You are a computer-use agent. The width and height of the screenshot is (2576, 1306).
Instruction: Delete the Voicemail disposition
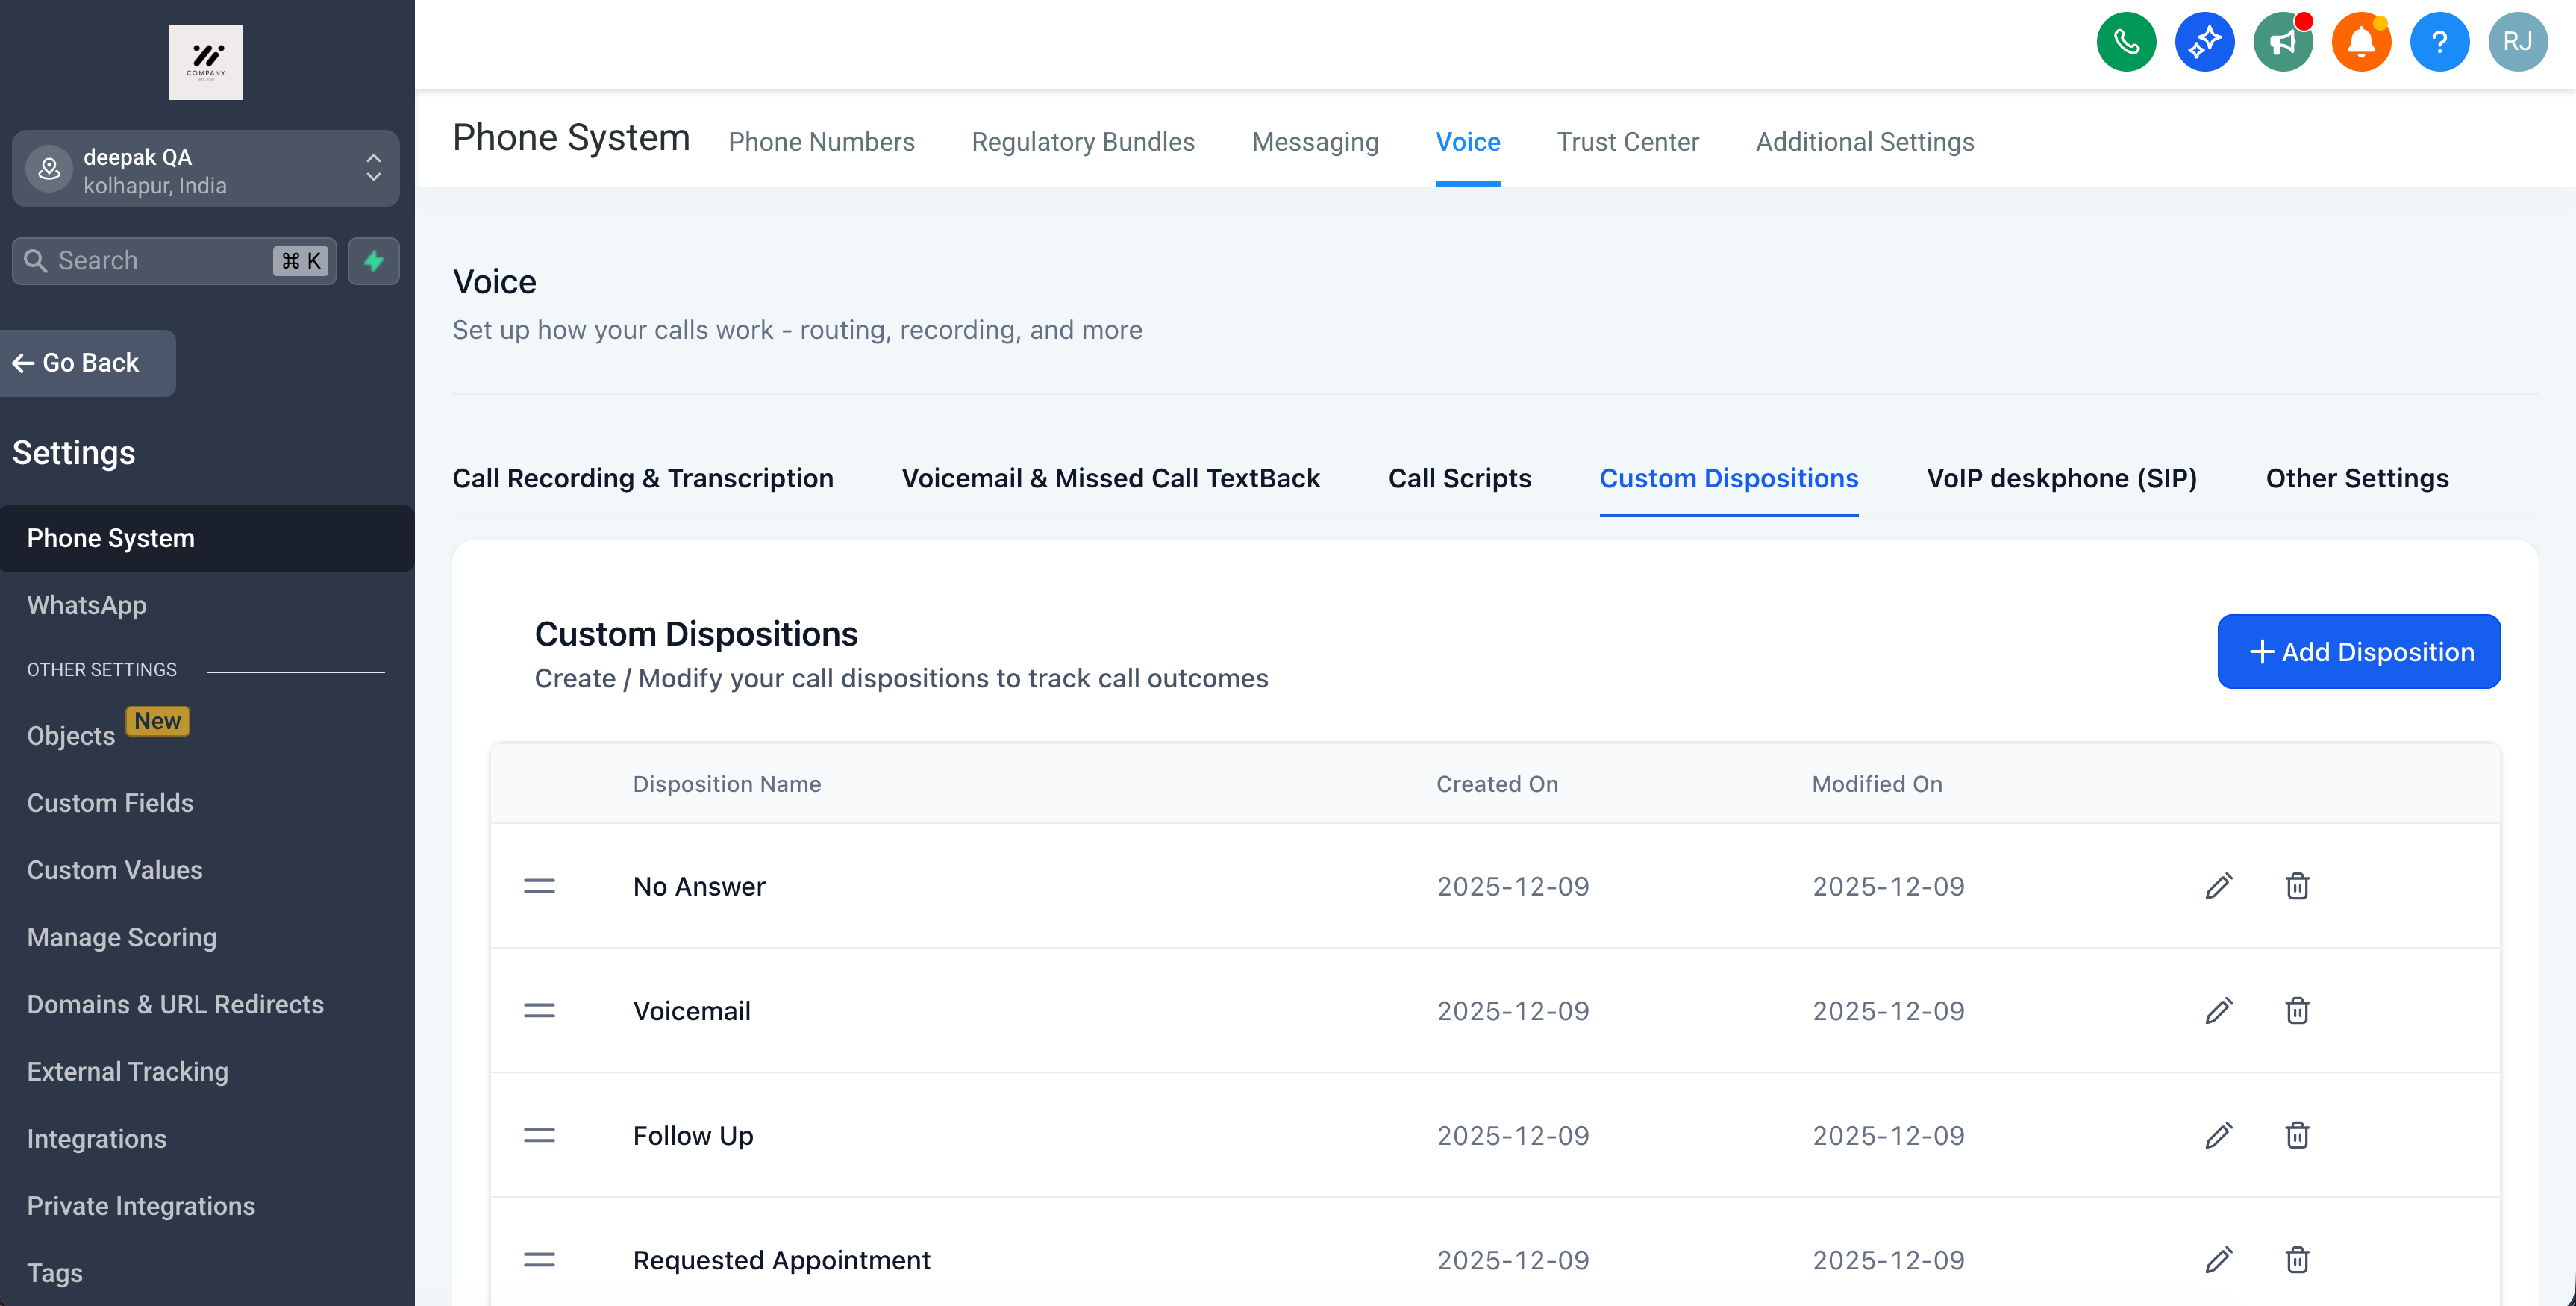(x=2297, y=1011)
